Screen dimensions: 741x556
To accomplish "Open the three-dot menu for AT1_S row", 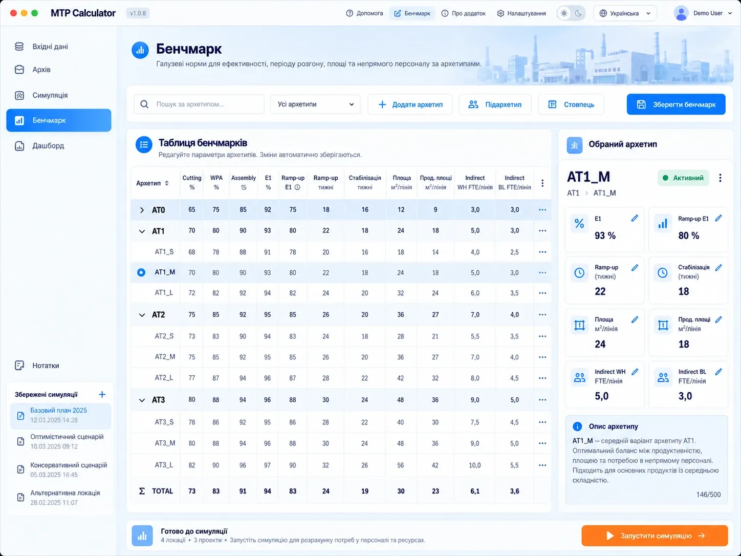I will tap(542, 252).
